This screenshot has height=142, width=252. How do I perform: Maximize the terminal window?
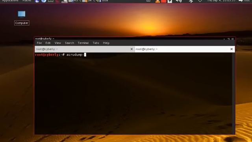click(x=228, y=39)
